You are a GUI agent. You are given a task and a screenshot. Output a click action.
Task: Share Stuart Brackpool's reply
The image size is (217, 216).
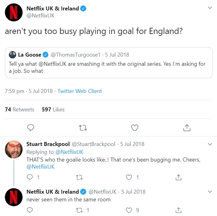click(179, 177)
